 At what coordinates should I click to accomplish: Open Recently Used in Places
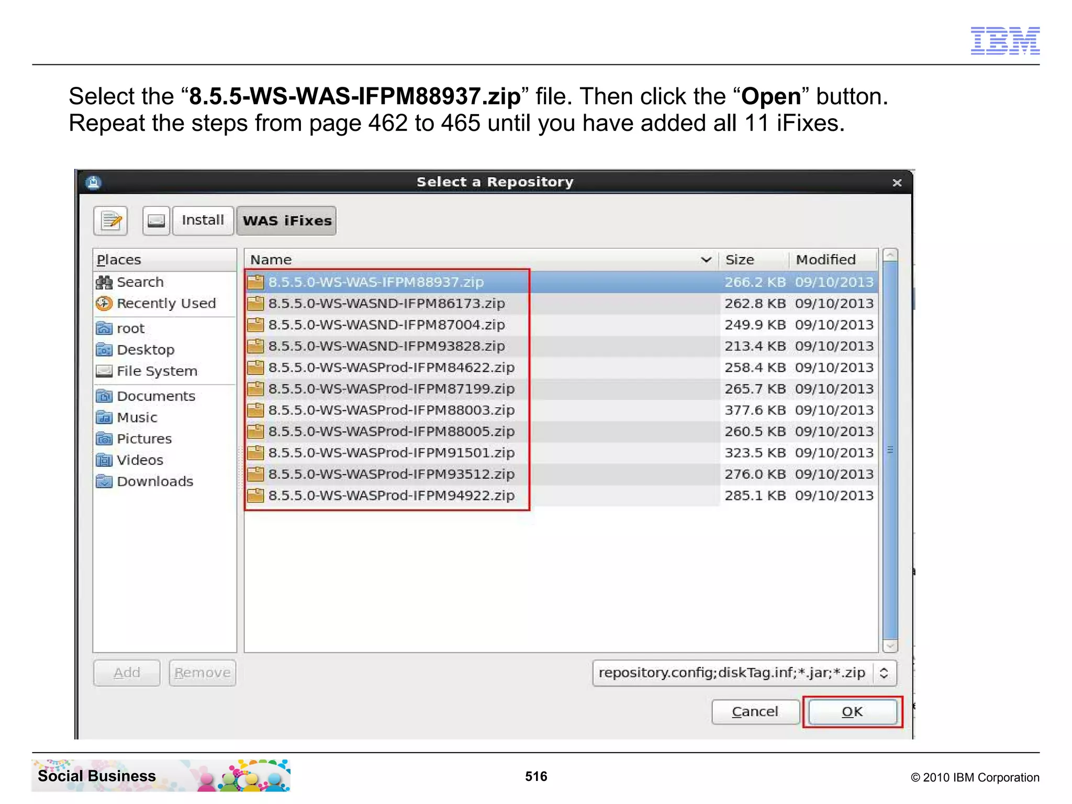pos(166,304)
